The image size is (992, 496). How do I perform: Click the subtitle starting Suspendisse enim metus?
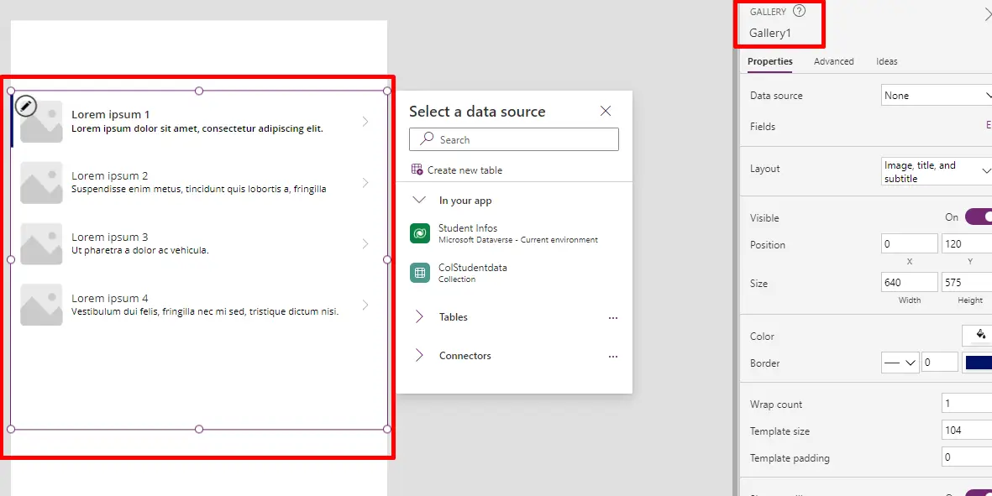tap(199, 189)
